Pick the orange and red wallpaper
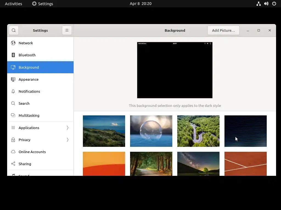Viewport: 281px width, 210px height. (104, 164)
